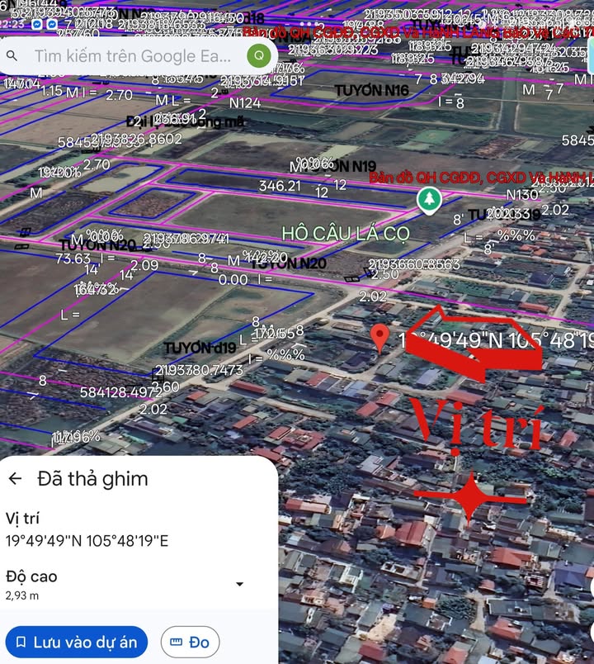Screen dimensions: 594x664
Task: Tap the HỒ CÂU LÁ CỌ place label
Action: (345, 234)
